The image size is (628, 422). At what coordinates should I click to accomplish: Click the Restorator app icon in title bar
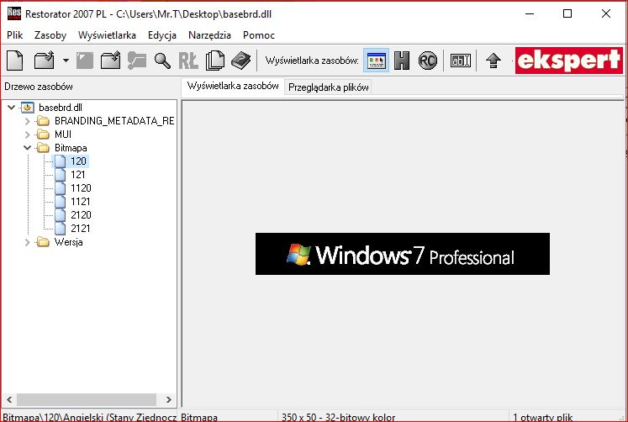pos(14,13)
